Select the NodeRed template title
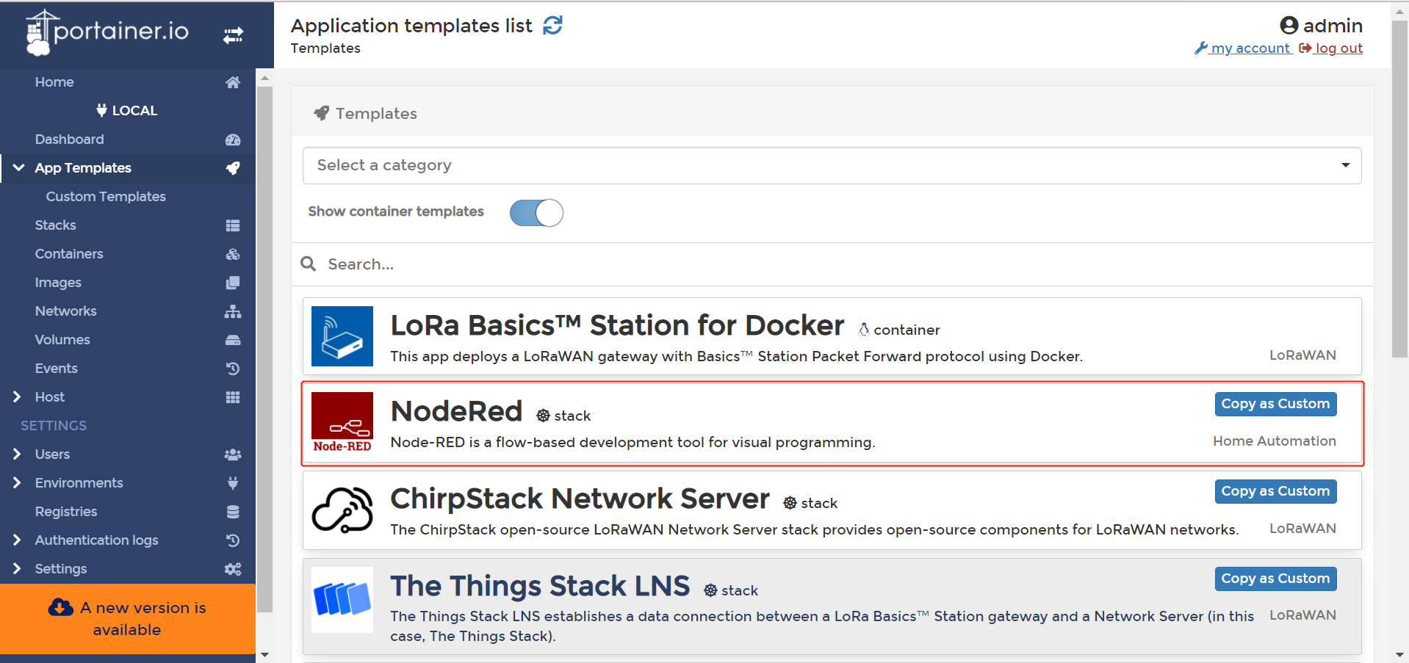Viewport: 1409px width, 663px height. click(456, 411)
